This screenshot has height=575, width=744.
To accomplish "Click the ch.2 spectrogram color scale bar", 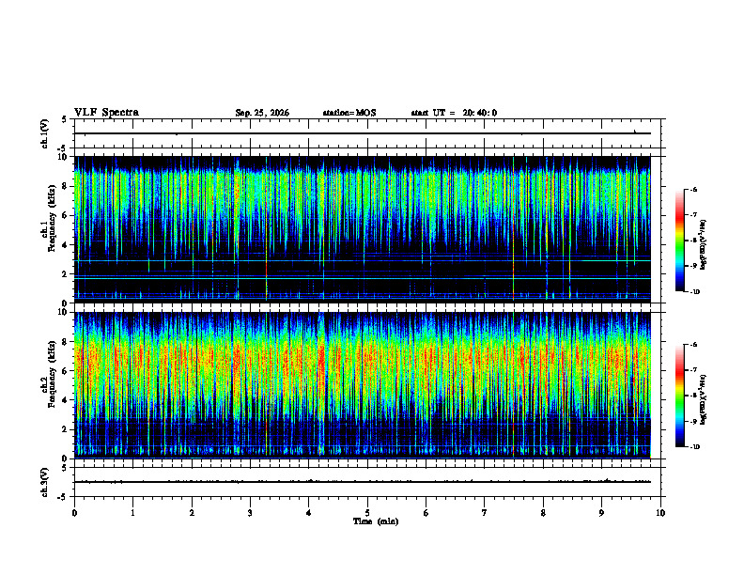I will coord(679,396).
